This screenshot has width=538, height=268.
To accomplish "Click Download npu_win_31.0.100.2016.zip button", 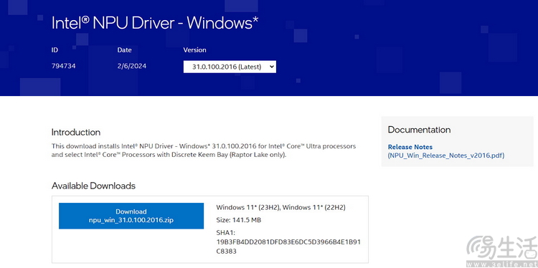I will [131, 216].
